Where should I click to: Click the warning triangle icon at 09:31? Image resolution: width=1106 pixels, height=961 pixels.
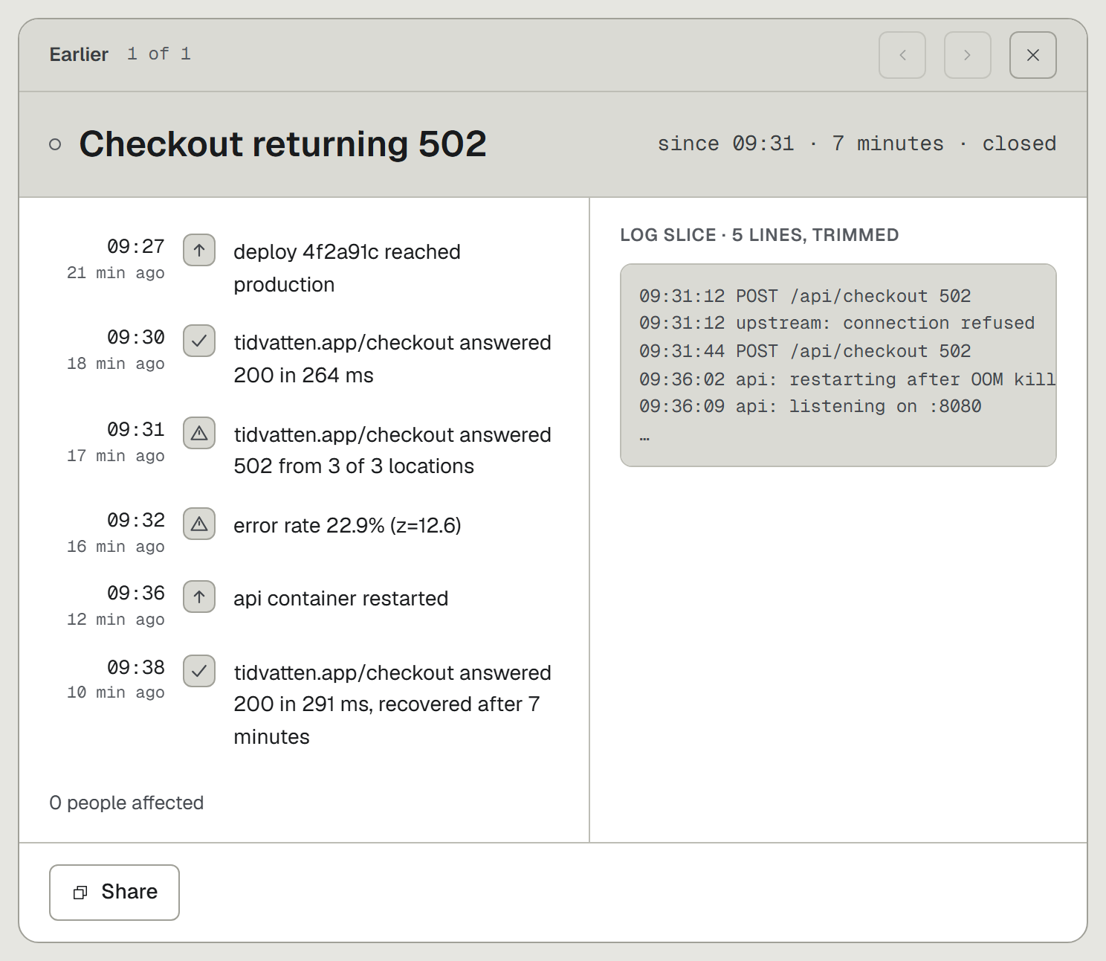coord(199,433)
